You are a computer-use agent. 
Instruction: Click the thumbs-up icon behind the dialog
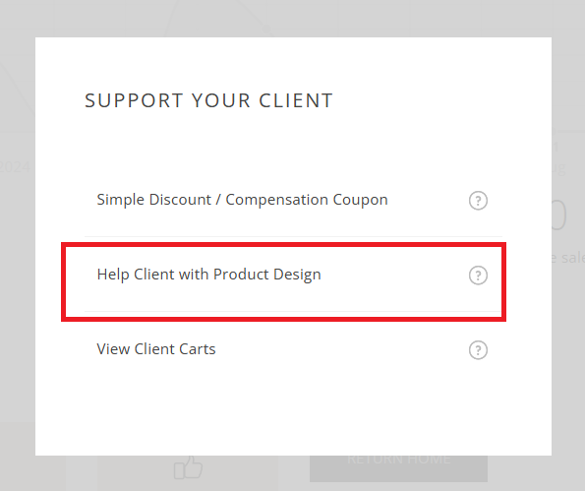pos(188,467)
